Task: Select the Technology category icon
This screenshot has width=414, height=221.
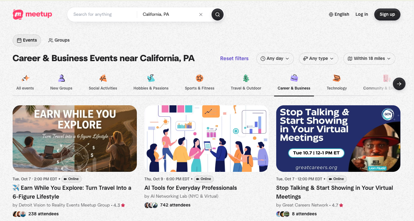Action: tap(336, 78)
